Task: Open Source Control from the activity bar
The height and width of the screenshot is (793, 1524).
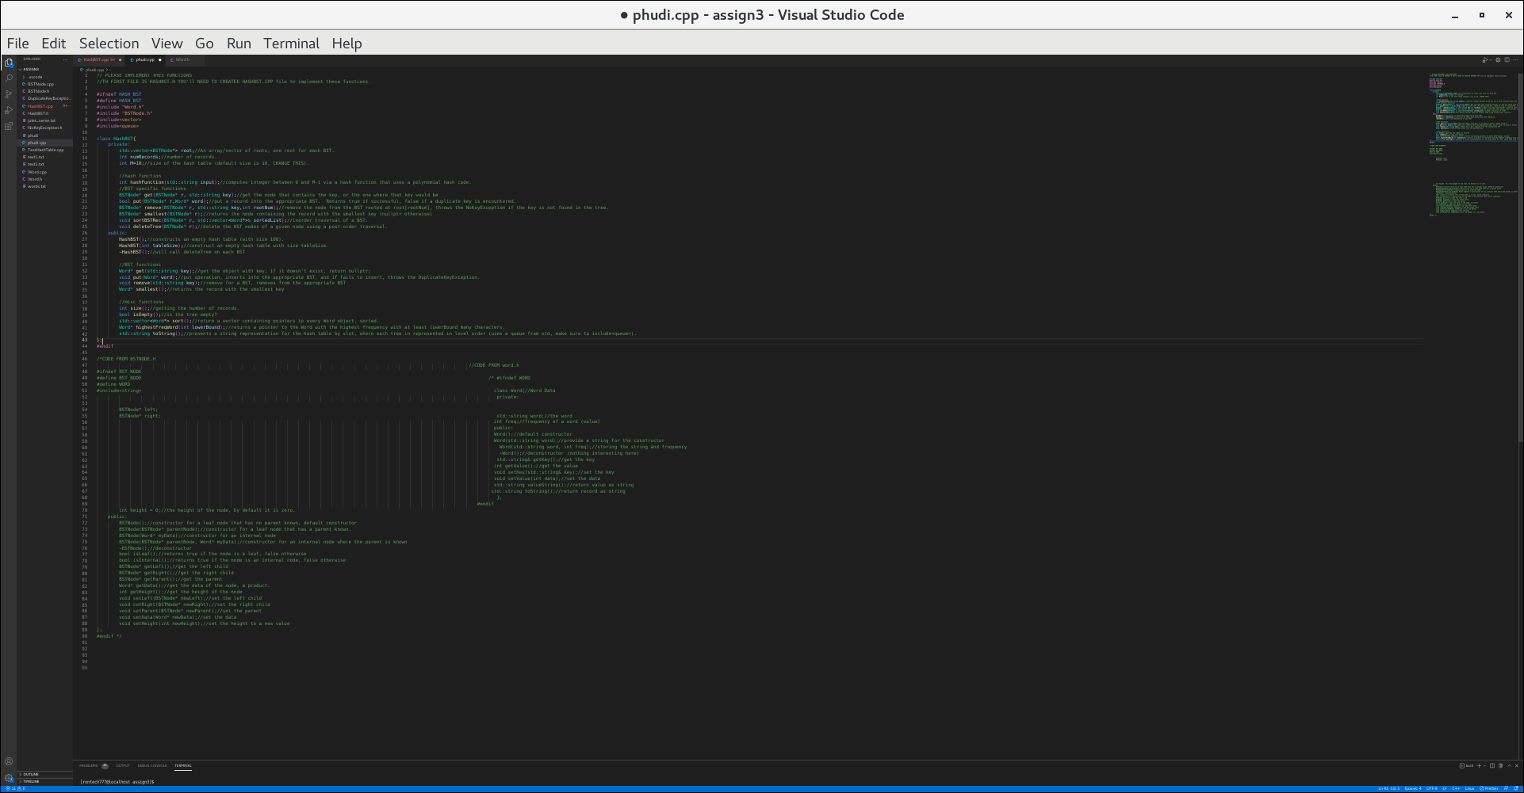Action: point(9,93)
